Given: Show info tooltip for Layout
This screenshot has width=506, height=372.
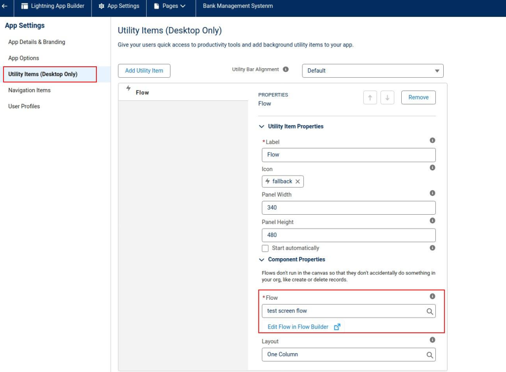Looking at the screenshot, I should point(432,340).
